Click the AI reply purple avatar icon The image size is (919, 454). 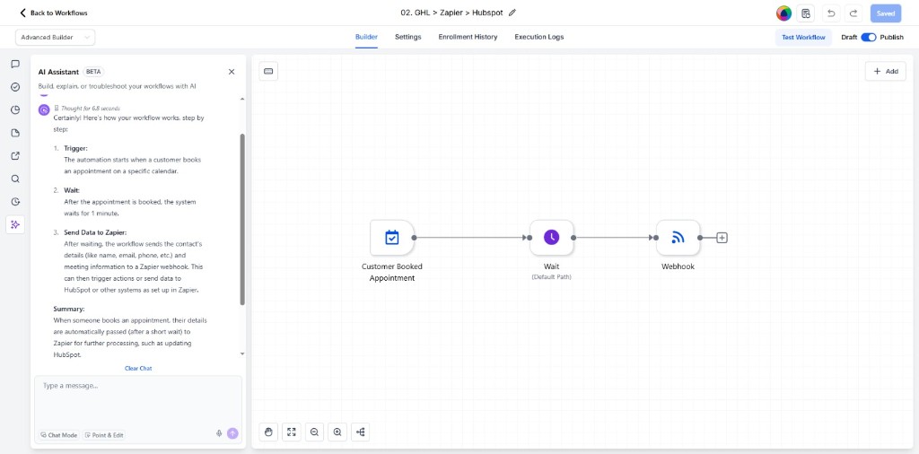pyautogui.click(x=44, y=109)
